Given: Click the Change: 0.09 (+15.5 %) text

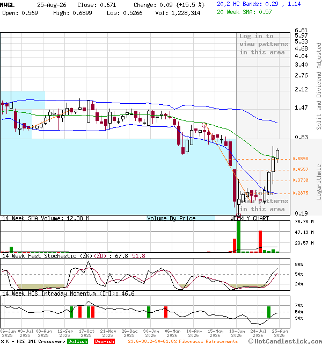Looking at the screenshot, I should click(169, 5).
